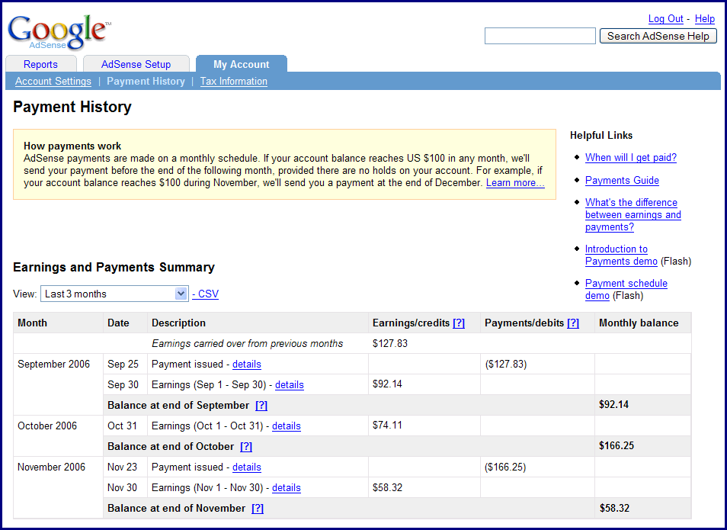
Task: Click help icon for September balance
Action: tap(261, 405)
